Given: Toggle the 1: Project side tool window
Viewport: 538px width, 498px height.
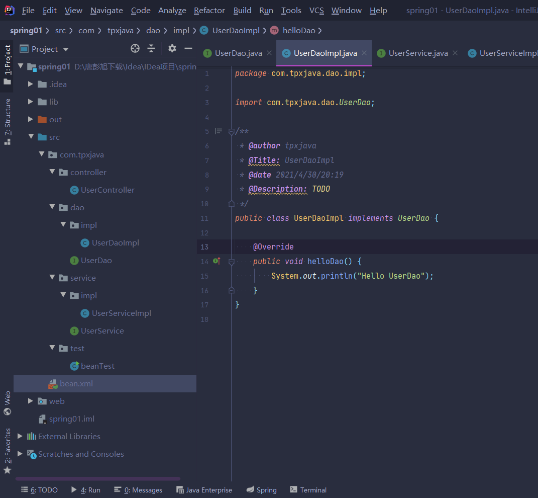Looking at the screenshot, I should tap(7, 64).
